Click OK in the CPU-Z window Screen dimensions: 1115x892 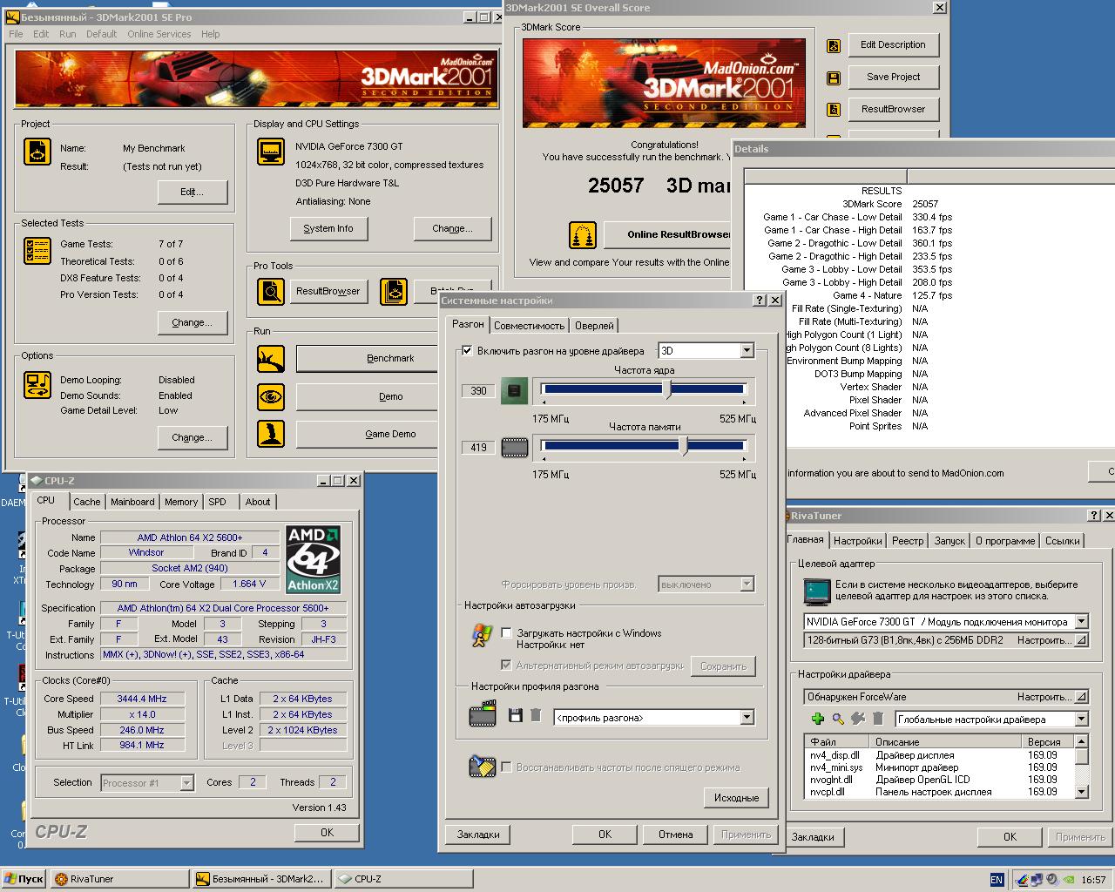[x=327, y=833]
